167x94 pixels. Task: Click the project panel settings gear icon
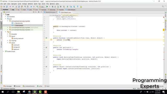pyautogui.click(x=39, y=12)
